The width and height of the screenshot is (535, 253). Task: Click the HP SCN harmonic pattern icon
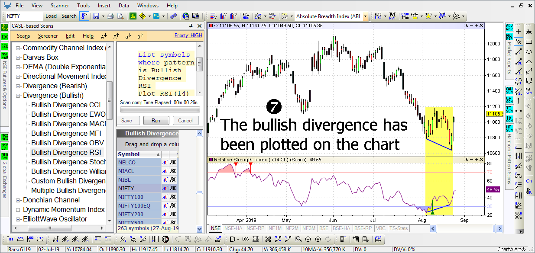509,128
